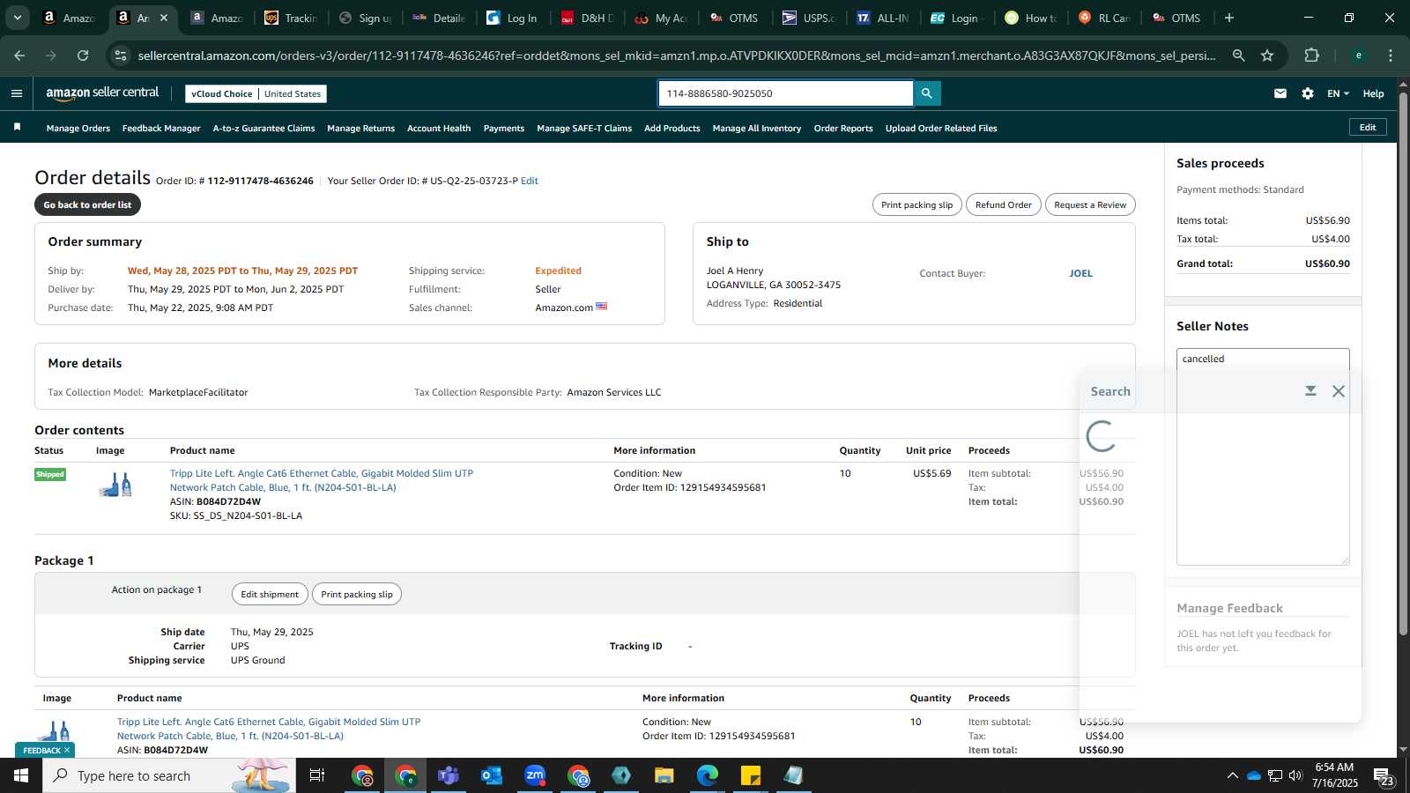Click Print packing slip for package 1

pos(357,594)
